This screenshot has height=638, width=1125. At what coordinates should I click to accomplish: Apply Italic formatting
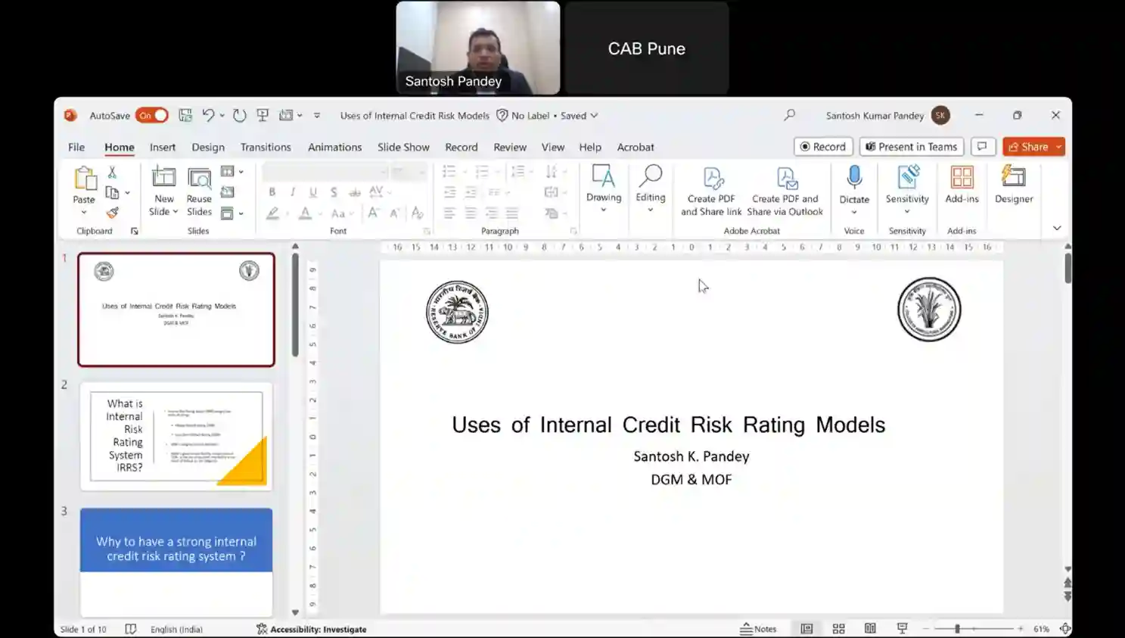pos(293,192)
